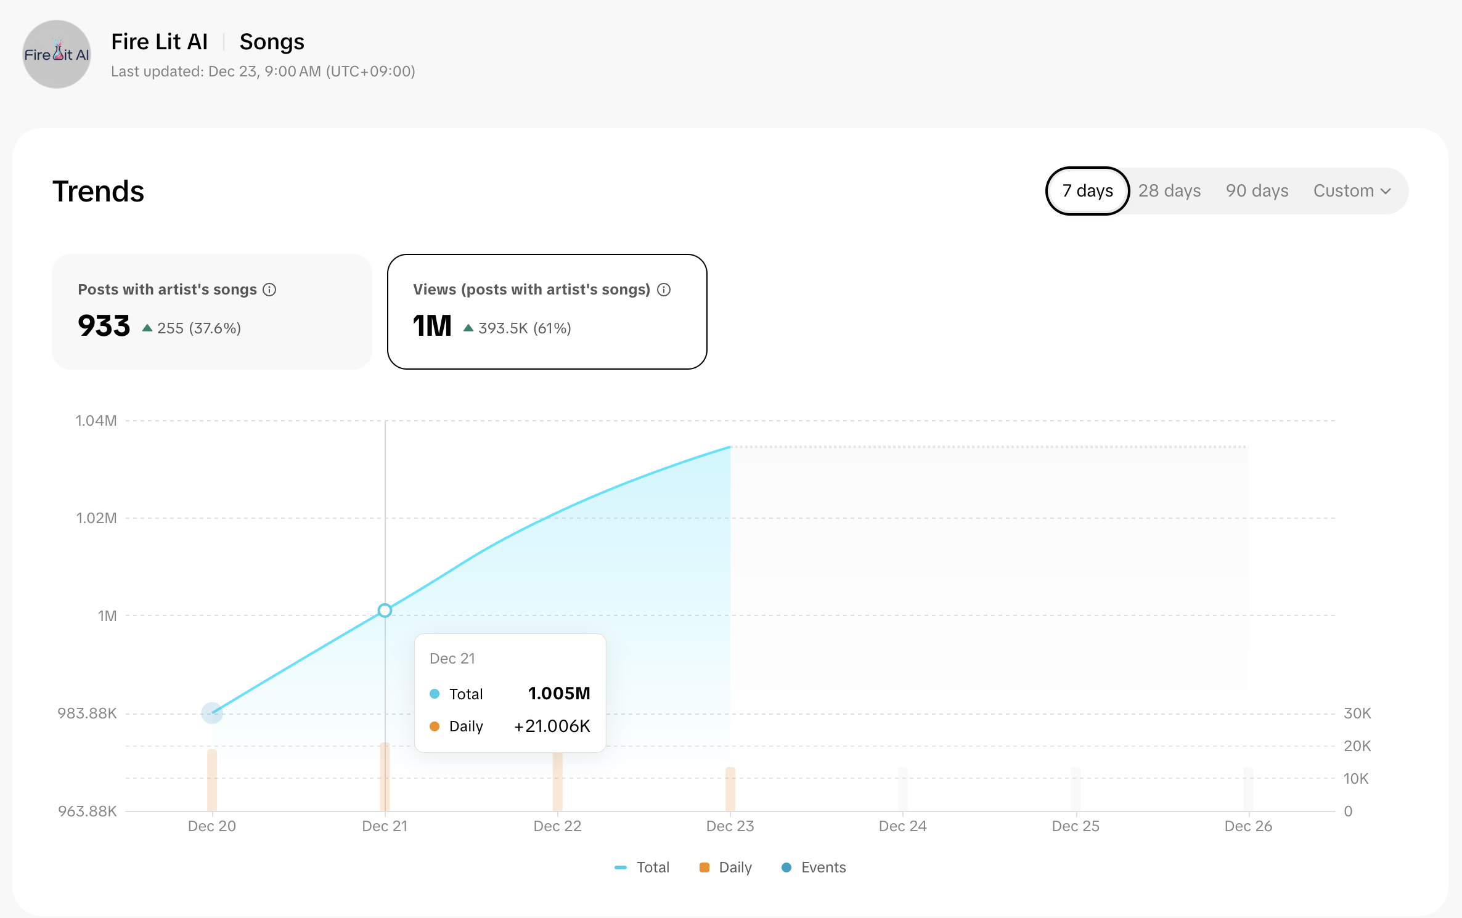Click the Dec 23 daily bar
This screenshot has height=918, width=1462.
click(730, 789)
